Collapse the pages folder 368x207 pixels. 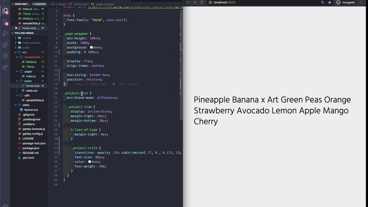(28, 71)
